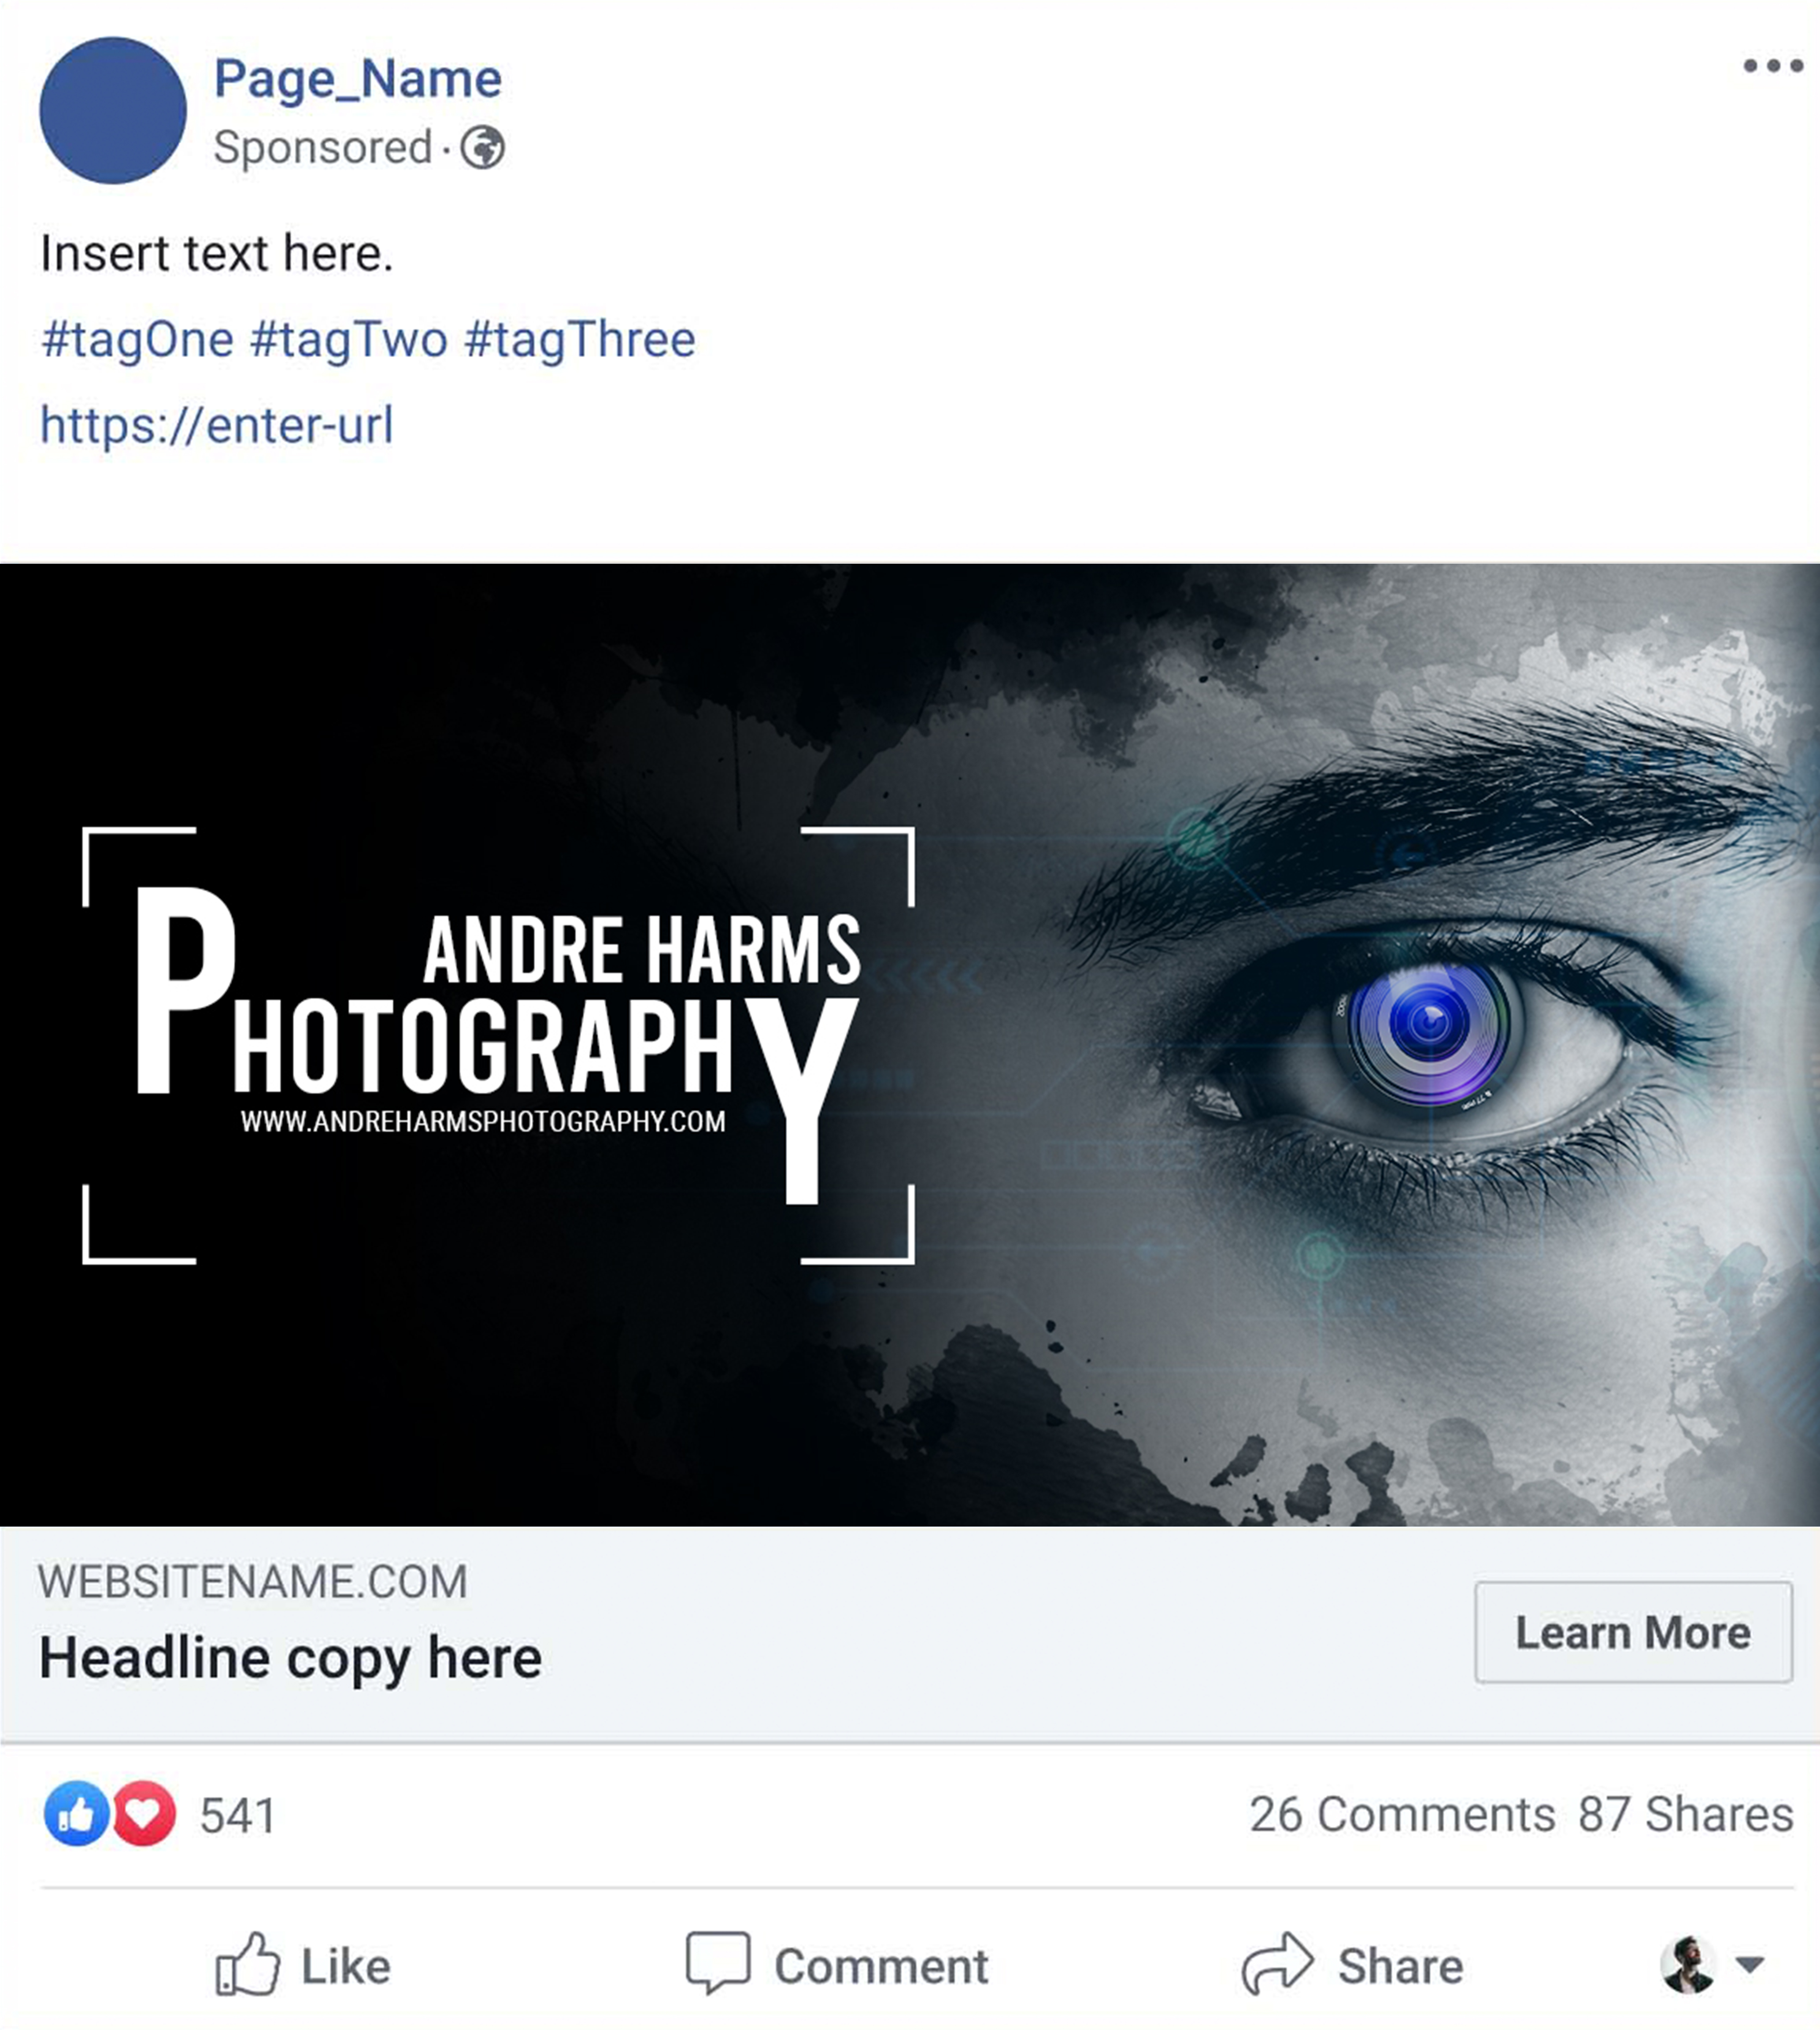Image resolution: width=1820 pixels, height=2030 pixels.
Task: Expand the profile switcher dropdown arrow
Action: coord(1750,1964)
